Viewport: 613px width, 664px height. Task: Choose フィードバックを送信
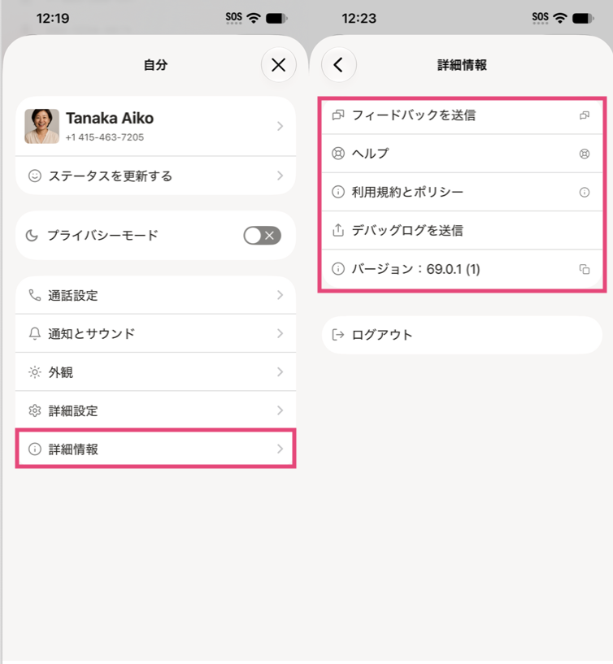pos(462,115)
